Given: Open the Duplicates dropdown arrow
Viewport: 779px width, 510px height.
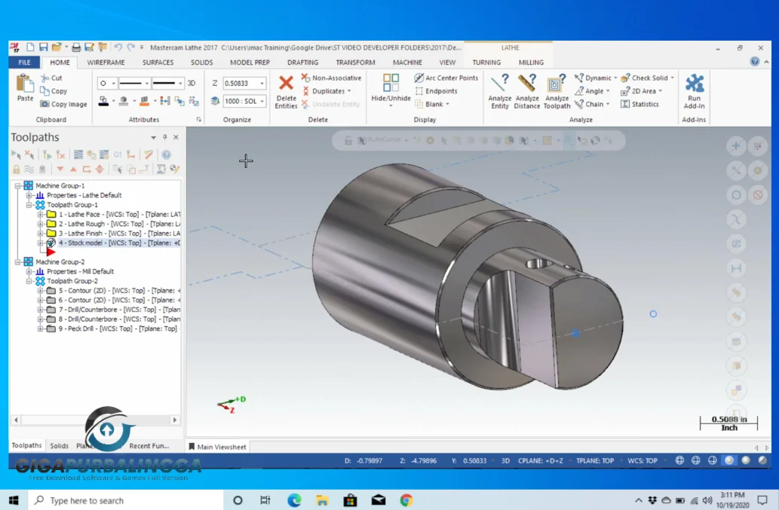Looking at the screenshot, I should (349, 91).
